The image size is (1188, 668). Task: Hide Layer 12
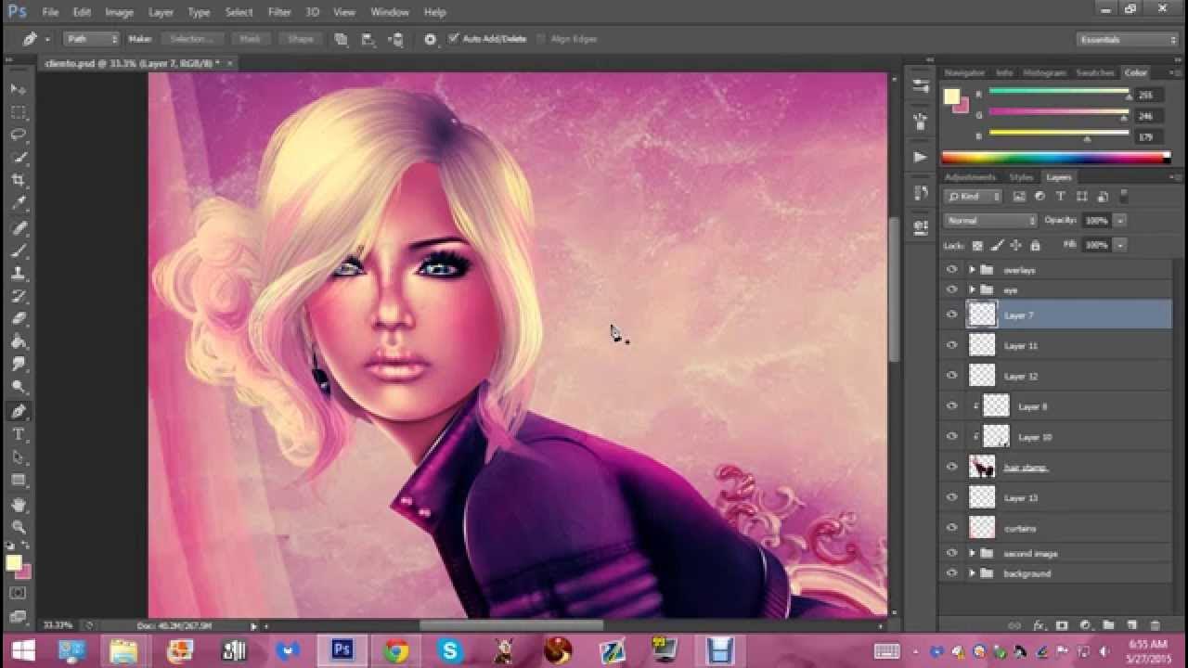pos(951,376)
